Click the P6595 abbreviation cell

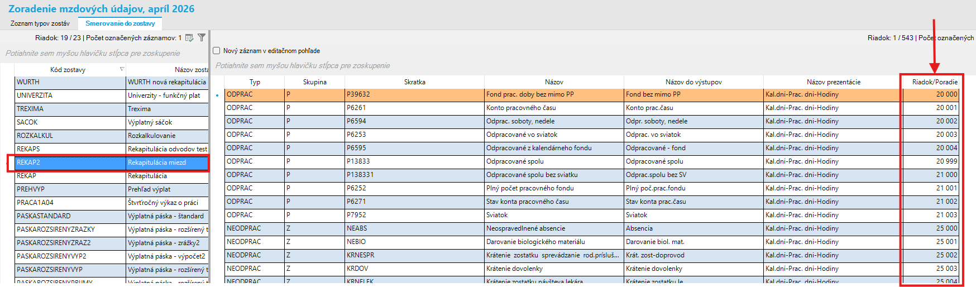pyautogui.click(x=414, y=148)
